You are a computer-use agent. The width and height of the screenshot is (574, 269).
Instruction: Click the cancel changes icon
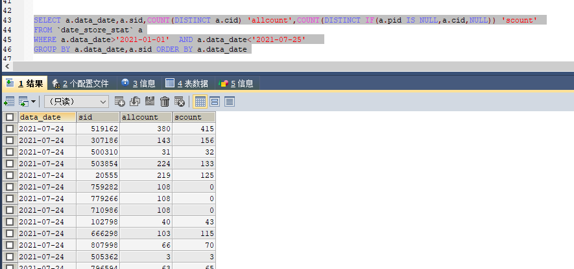coord(180,102)
